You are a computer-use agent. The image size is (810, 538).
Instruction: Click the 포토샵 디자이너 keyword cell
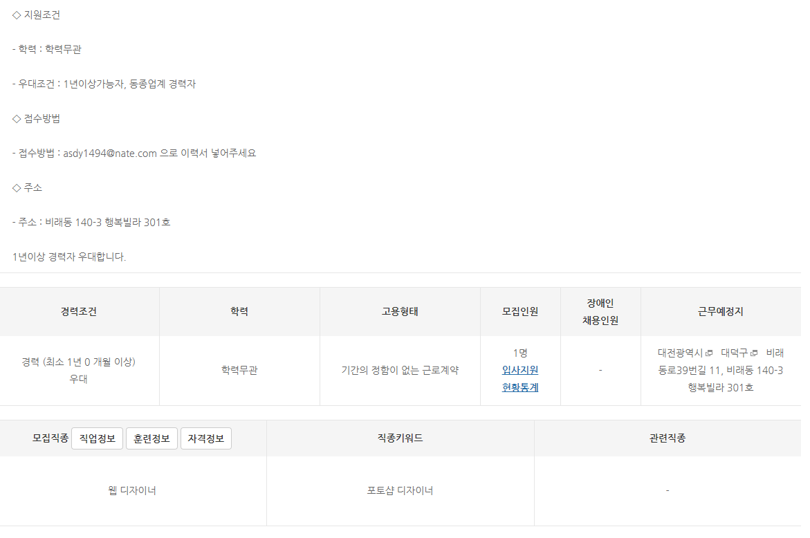(400, 490)
